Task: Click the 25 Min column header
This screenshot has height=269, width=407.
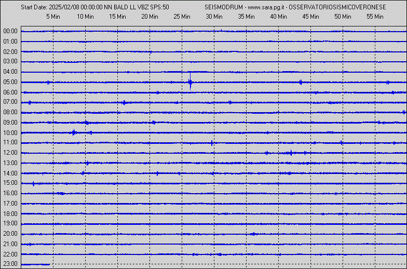Action: (x=182, y=17)
